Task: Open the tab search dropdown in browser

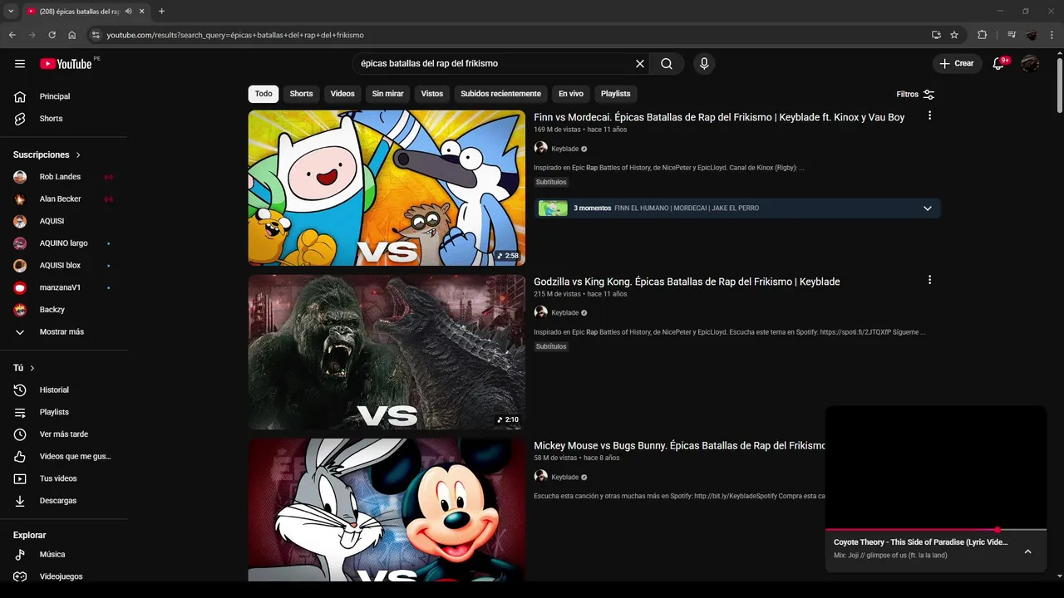Action: coord(11,12)
